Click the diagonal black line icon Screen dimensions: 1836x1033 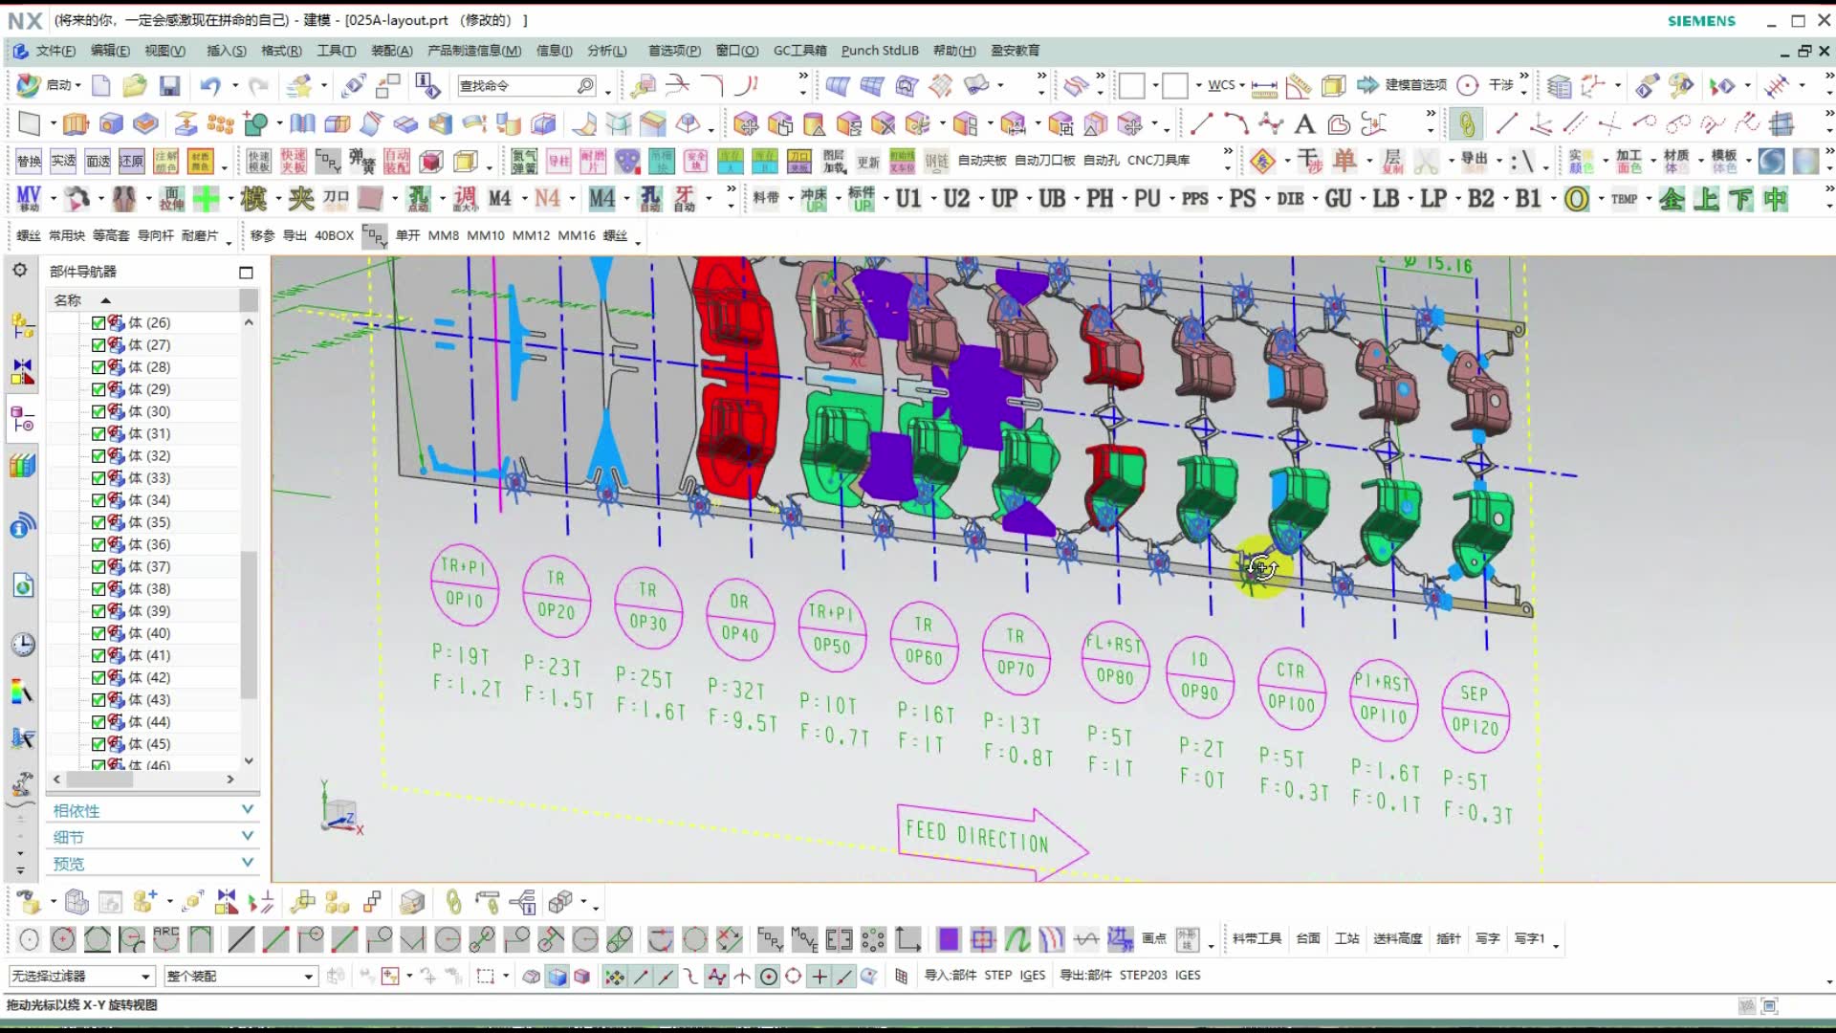(x=241, y=939)
